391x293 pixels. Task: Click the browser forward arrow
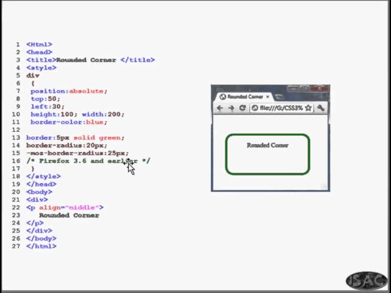[x=231, y=108]
